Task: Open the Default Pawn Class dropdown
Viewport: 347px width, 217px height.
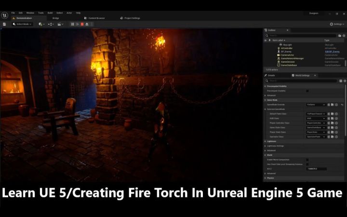Action: click(x=316, y=114)
